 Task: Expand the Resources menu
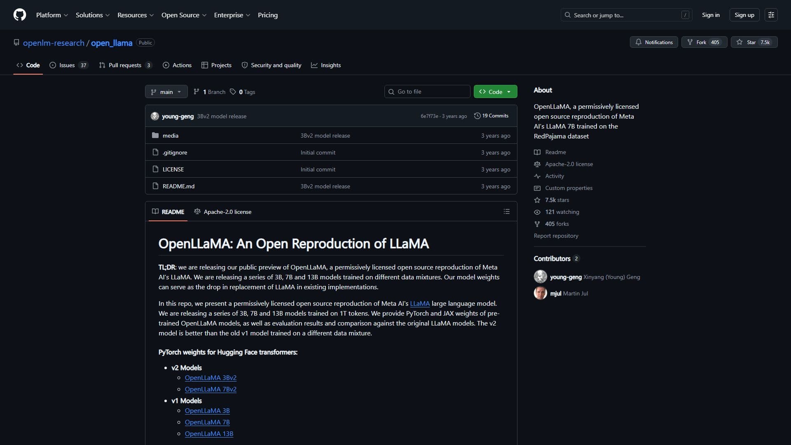(x=136, y=15)
